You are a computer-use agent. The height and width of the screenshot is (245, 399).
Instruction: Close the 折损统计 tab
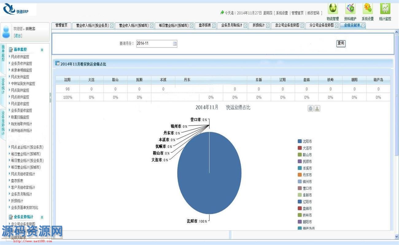pyautogui.click(x=268, y=26)
